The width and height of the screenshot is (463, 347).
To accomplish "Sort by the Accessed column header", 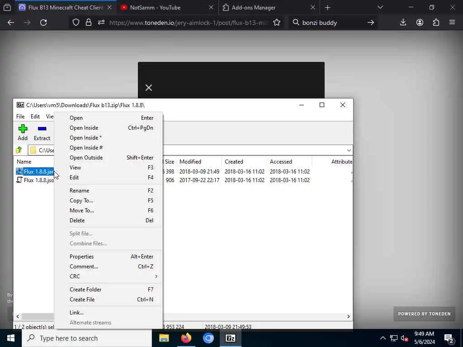I will [289, 162].
